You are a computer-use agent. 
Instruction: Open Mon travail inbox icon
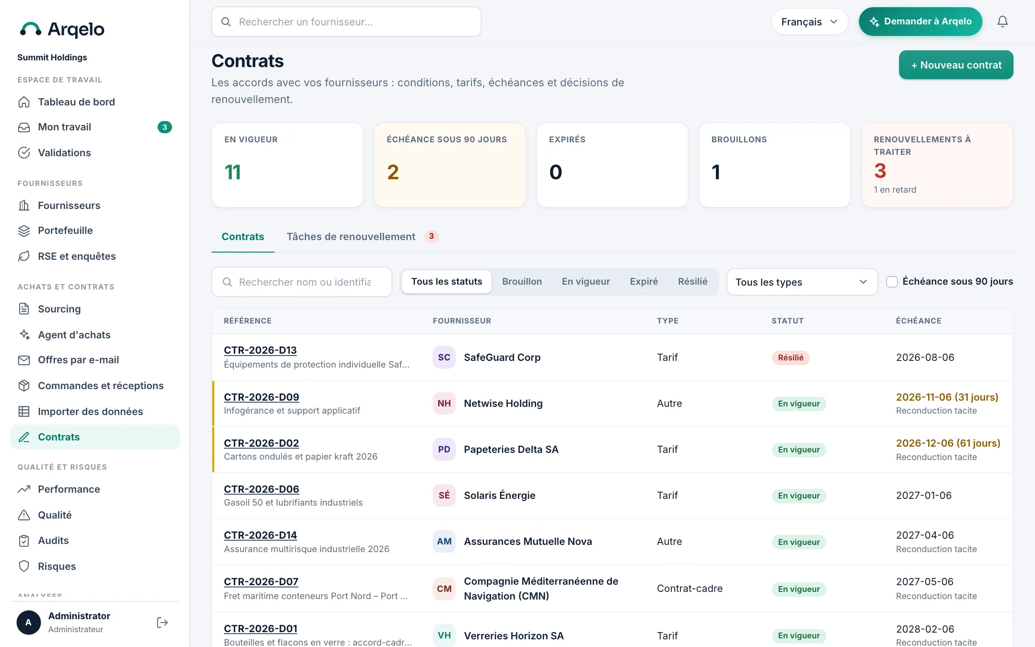pos(24,127)
